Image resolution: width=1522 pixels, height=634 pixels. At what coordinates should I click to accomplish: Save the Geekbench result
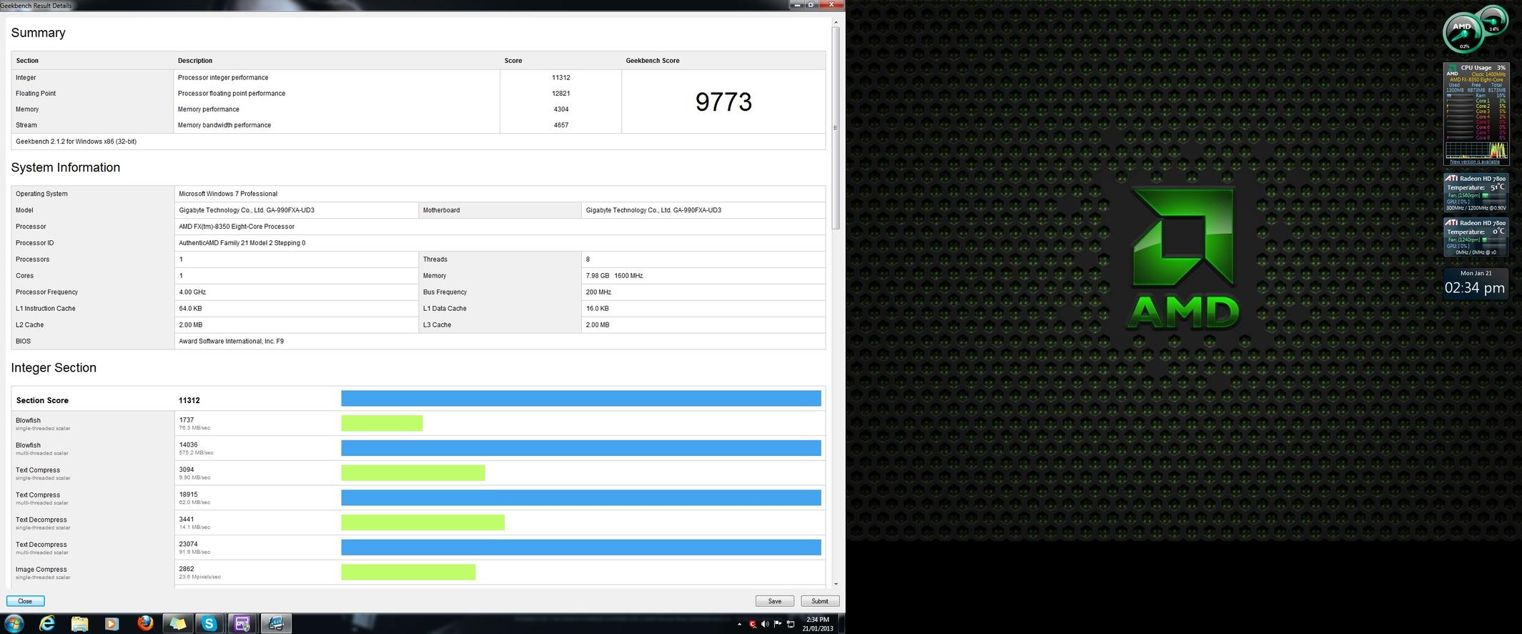pyautogui.click(x=774, y=601)
